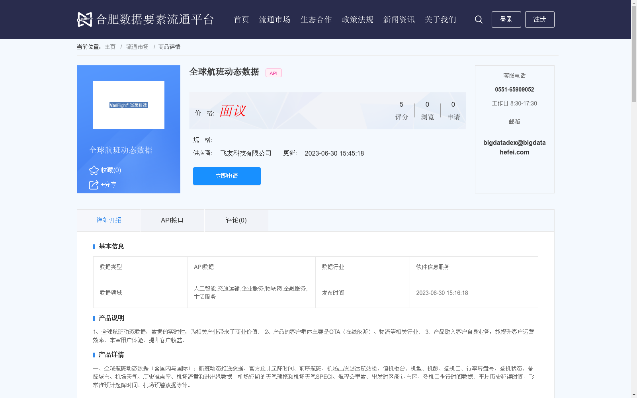637x398 pixels.
Task: Switch to the API接口 tab
Action: click(172, 220)
